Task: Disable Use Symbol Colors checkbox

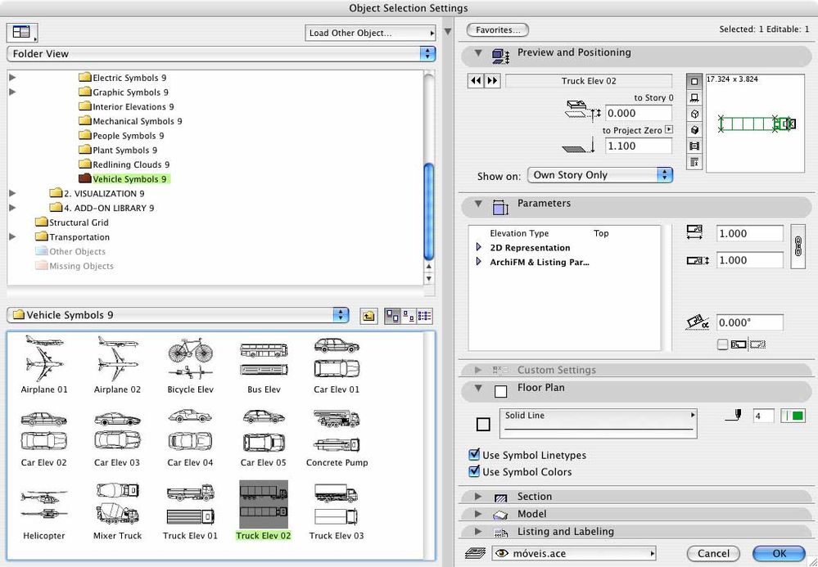Action: [x=474, y=471]
